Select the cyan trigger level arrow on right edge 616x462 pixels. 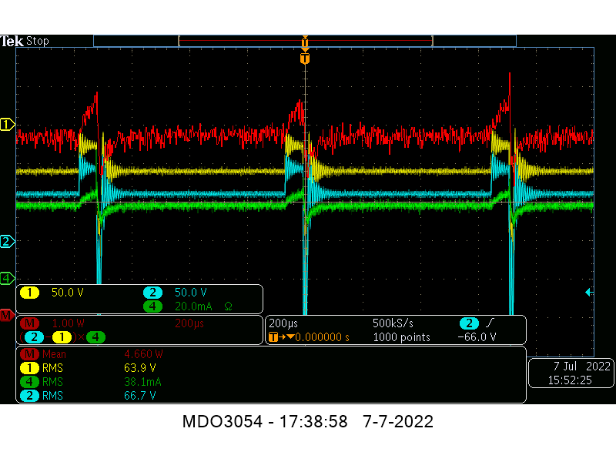tap(589, 293)
